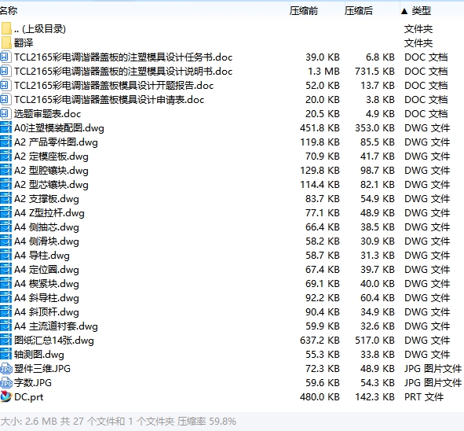Click the DWG icon for A4 Z型拉杆
Viewport: 464px width, 431px height.
click(5, 213)
